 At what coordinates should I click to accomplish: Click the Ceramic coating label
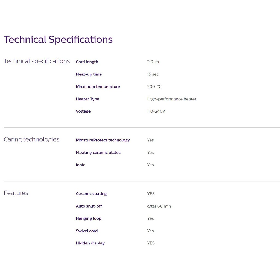pos(91,194)
